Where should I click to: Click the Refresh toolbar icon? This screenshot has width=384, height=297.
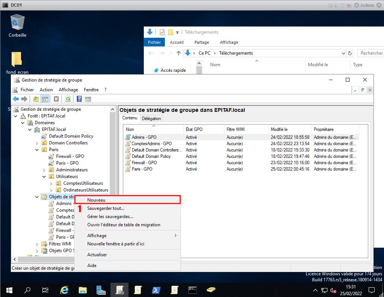(x=68, y=99)
